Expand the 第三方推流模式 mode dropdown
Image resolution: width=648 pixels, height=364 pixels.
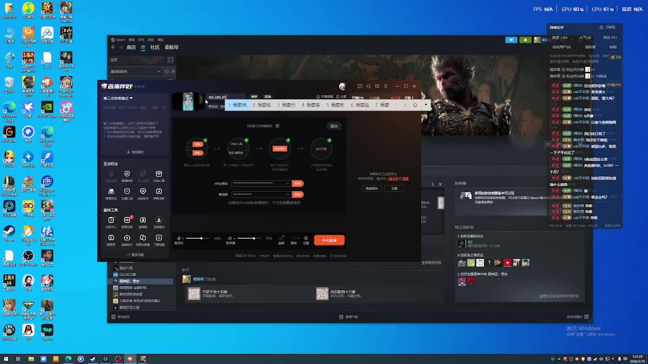(118, 98)
